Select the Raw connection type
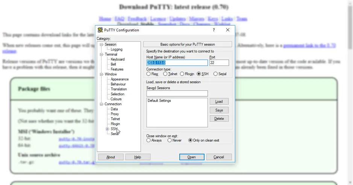Screen dimensions: 353x185 148,74
